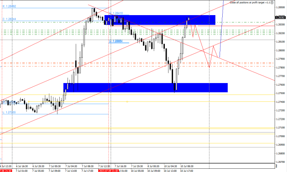
Task: Click the 1.27400 price axis value
Action: pyautogui.click(x=281, y=102)
